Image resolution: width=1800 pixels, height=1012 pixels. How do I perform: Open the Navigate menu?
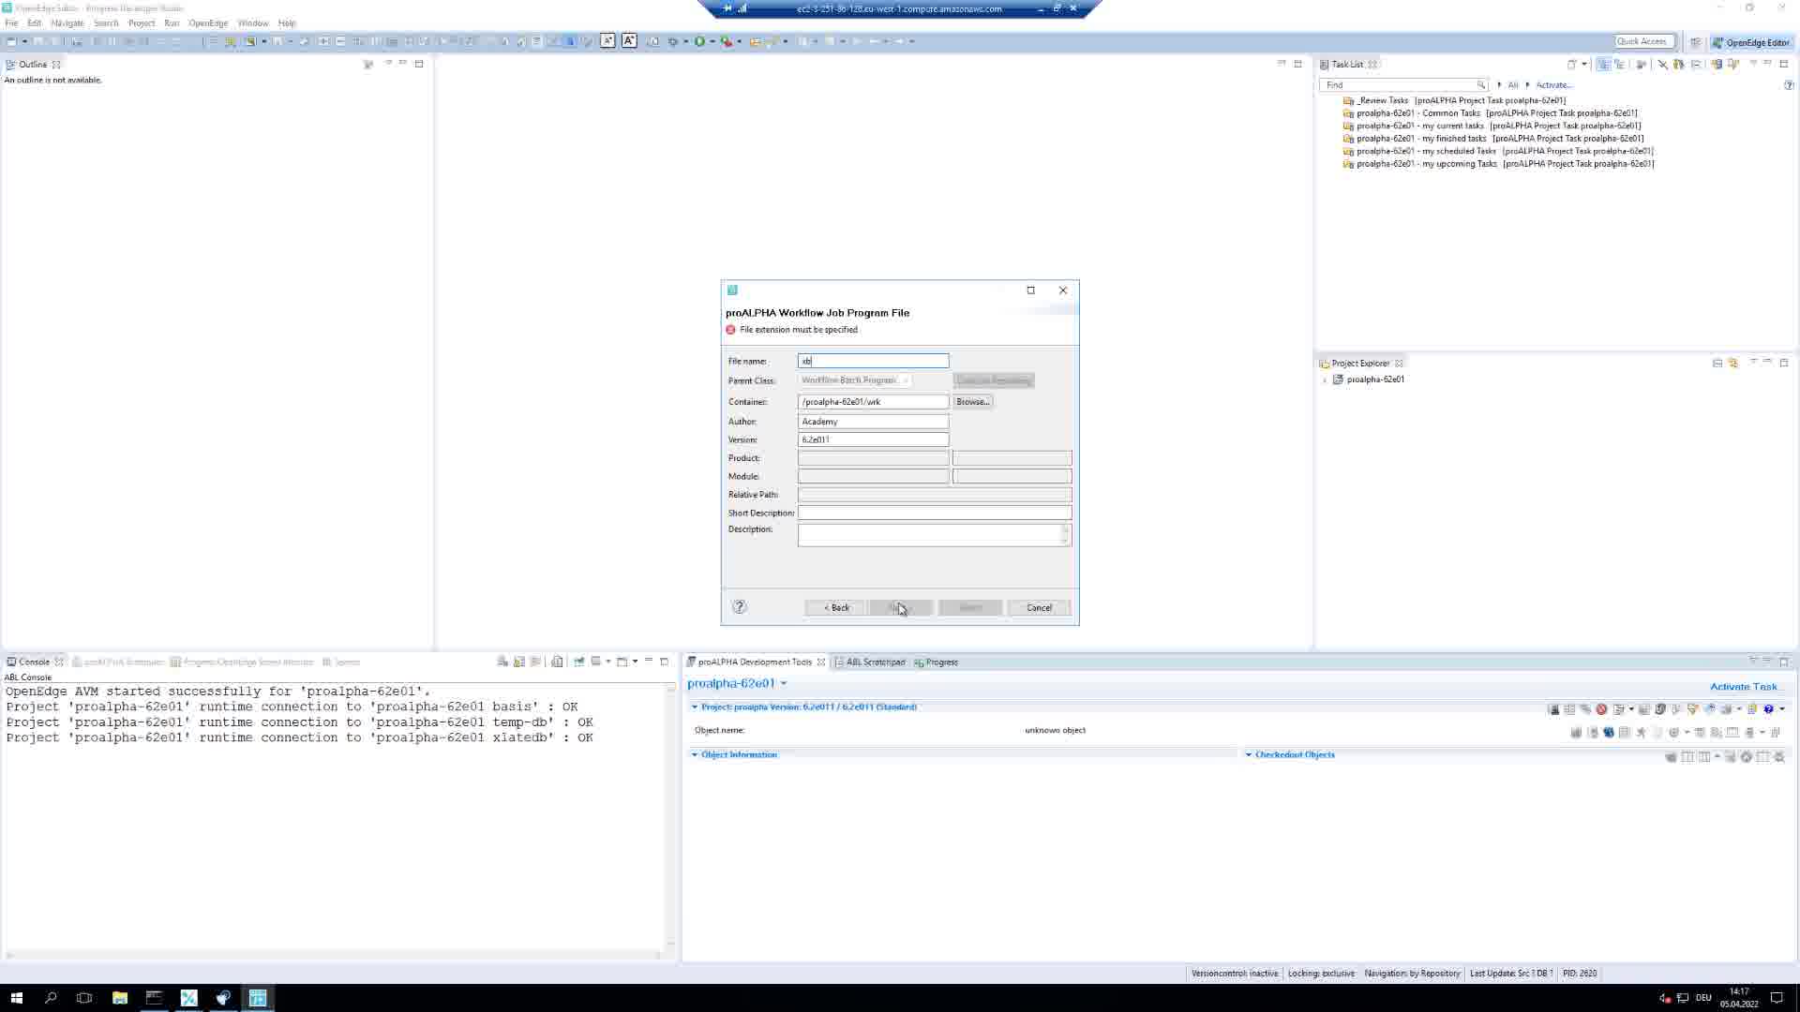[x=67, y=23]
